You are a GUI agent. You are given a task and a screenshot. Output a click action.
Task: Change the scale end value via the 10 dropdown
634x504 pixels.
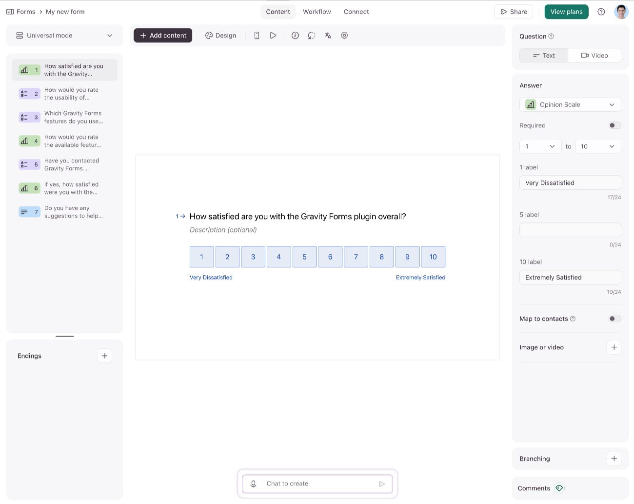click(x=598, y=146)
